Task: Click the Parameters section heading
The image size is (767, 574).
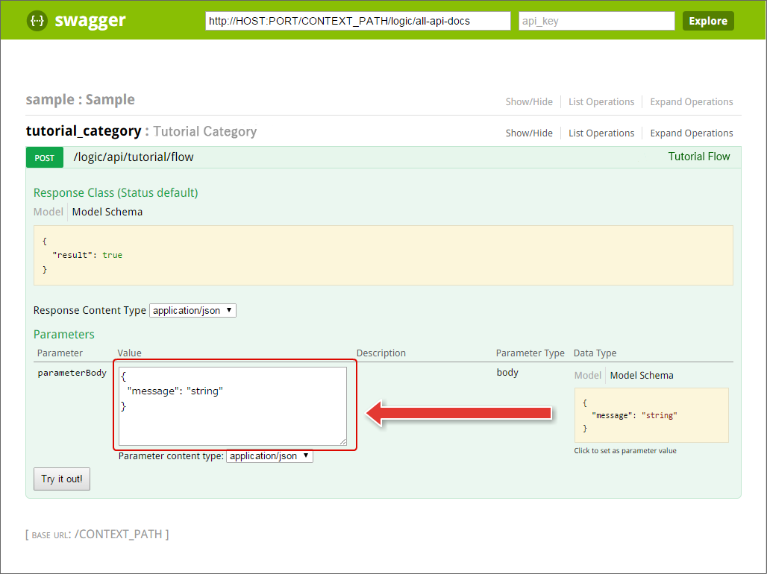Action: pos(63,335)
